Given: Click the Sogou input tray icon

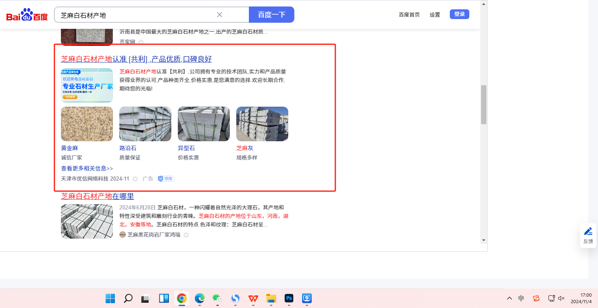Looking at the screenshot, I should click(536, 298).
